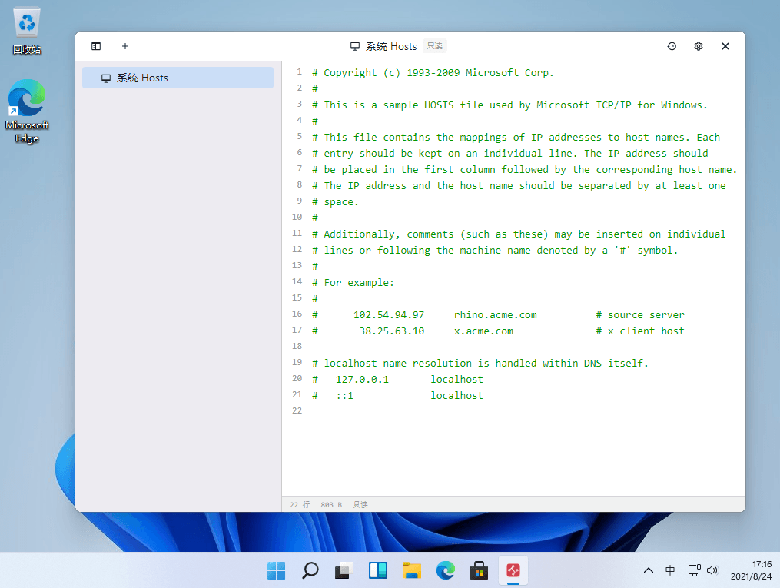Viewport: 780px width, 588px height.
Task: Open Microsoft Store from taskbar
Action: [479, 570]
